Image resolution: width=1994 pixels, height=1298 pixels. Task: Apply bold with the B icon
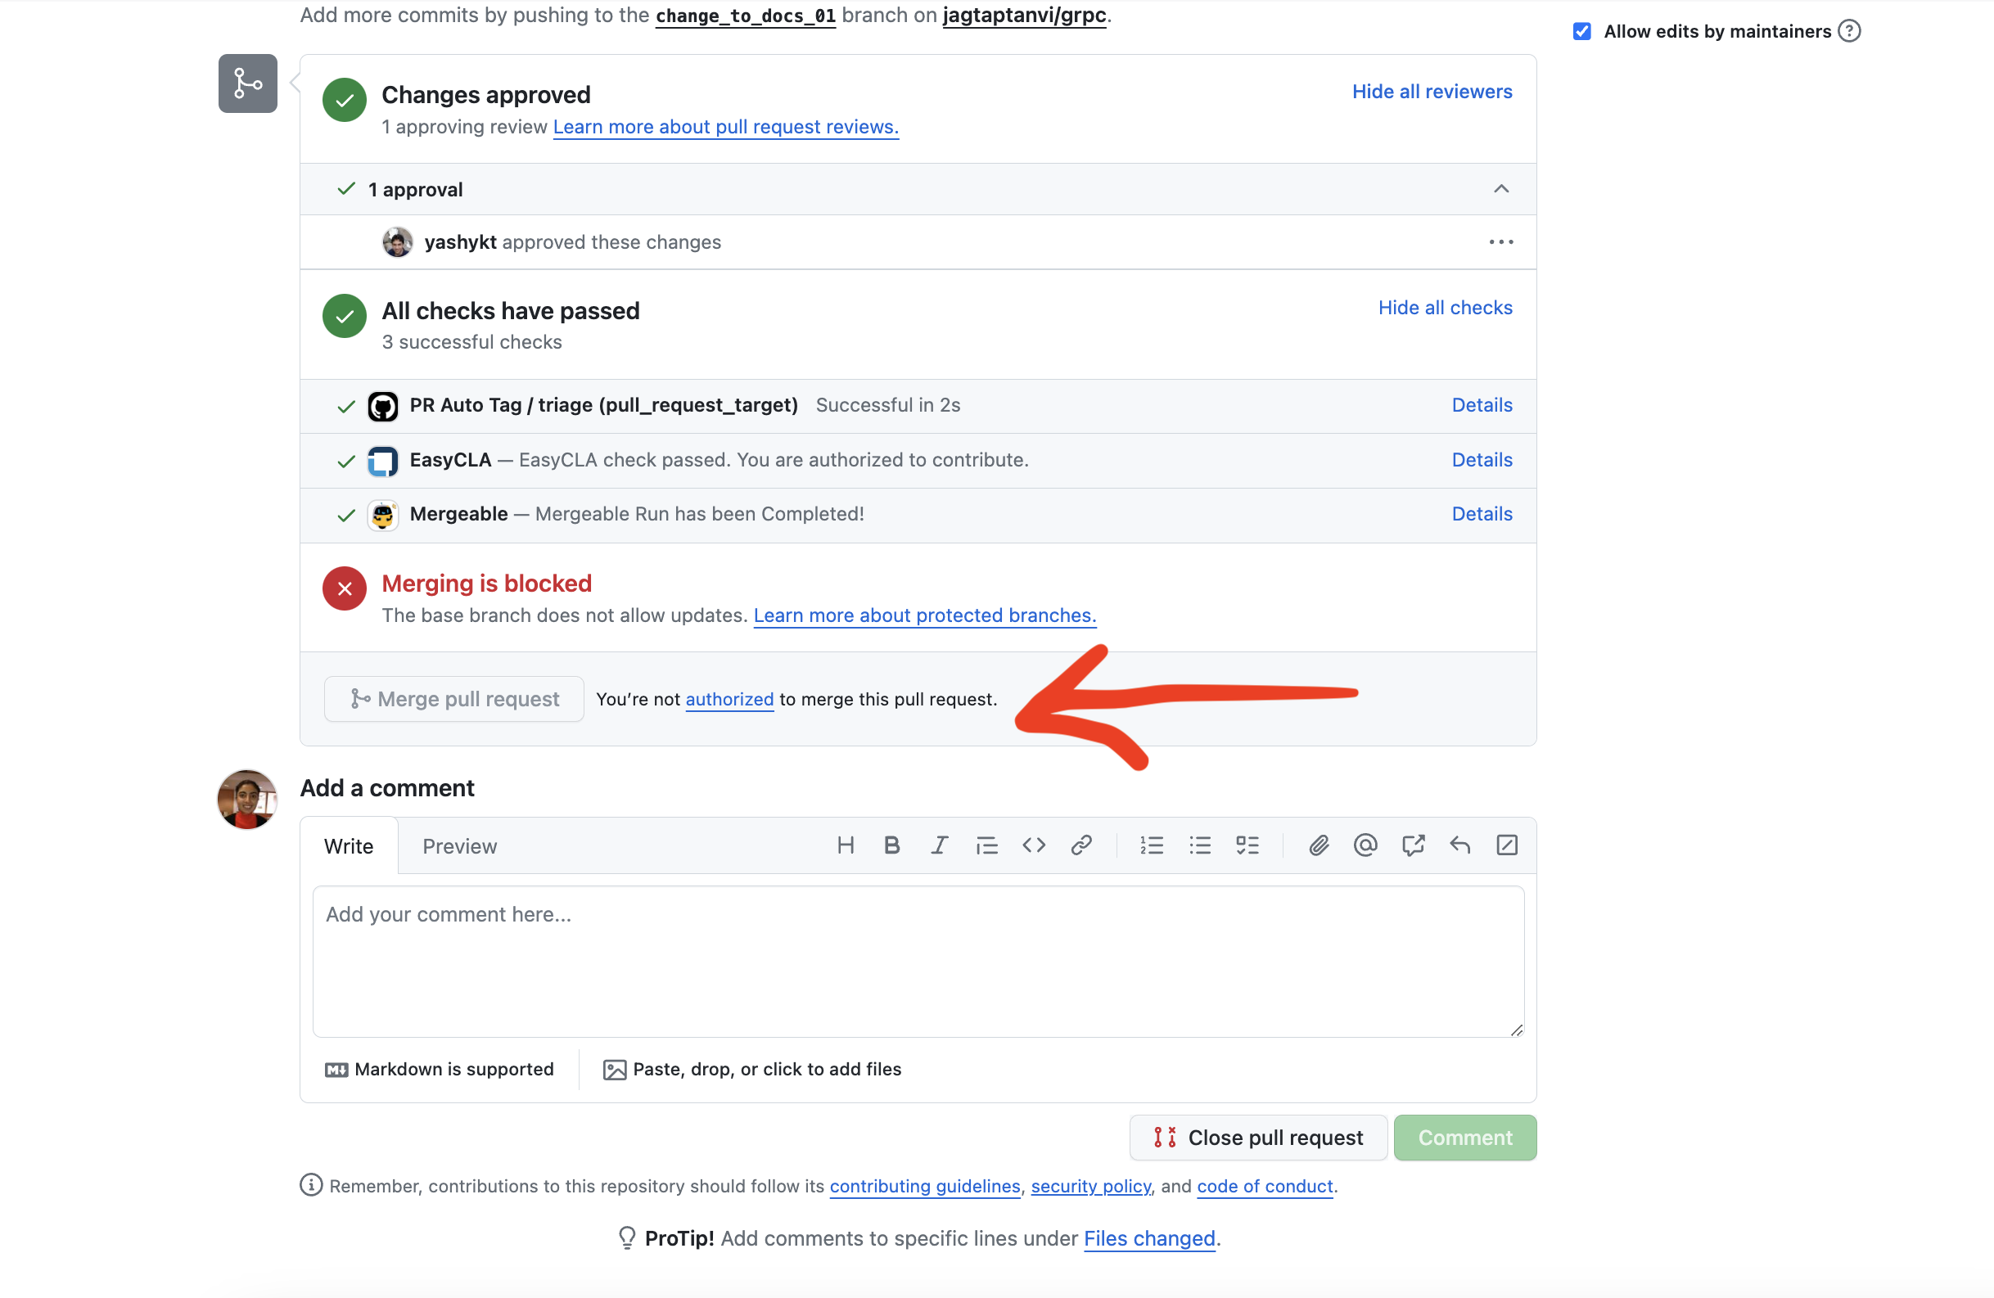click(x=891, y=845)
